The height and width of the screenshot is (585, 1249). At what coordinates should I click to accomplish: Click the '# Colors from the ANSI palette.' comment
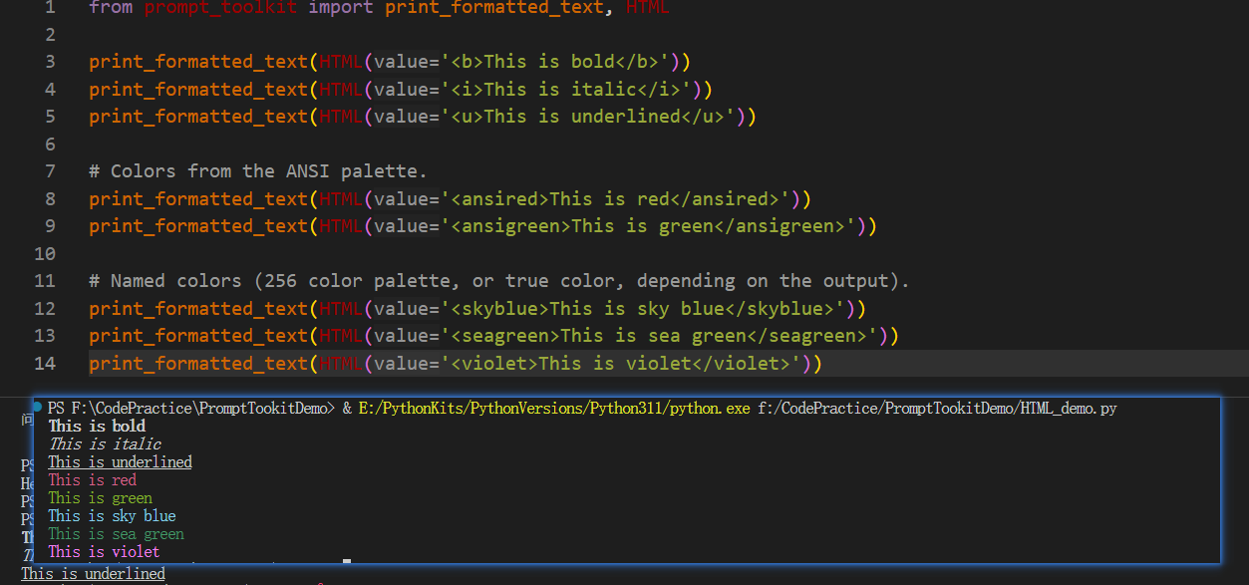click(x=258, y=171)
